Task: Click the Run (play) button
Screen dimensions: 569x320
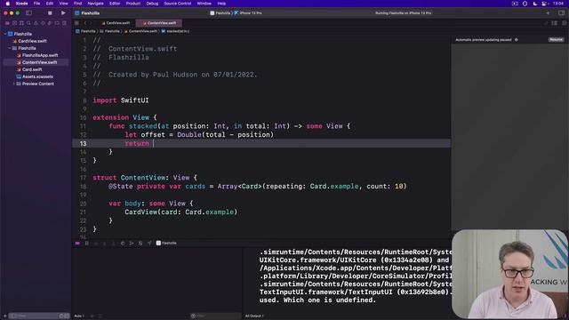Action: tap(63, 13)
